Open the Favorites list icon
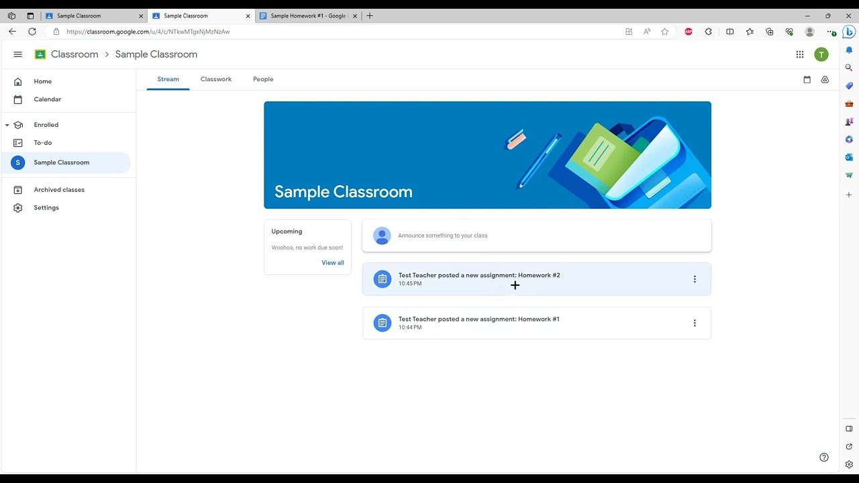The image size is (859, 483). (x=750, y=32)
